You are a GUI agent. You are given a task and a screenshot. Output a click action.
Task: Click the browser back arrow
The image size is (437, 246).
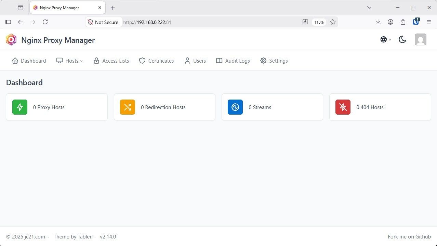(21, 22)
